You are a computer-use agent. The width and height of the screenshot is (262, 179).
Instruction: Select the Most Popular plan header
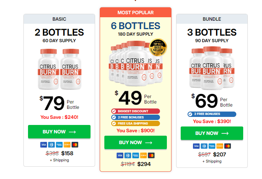(x=135, y=12)
